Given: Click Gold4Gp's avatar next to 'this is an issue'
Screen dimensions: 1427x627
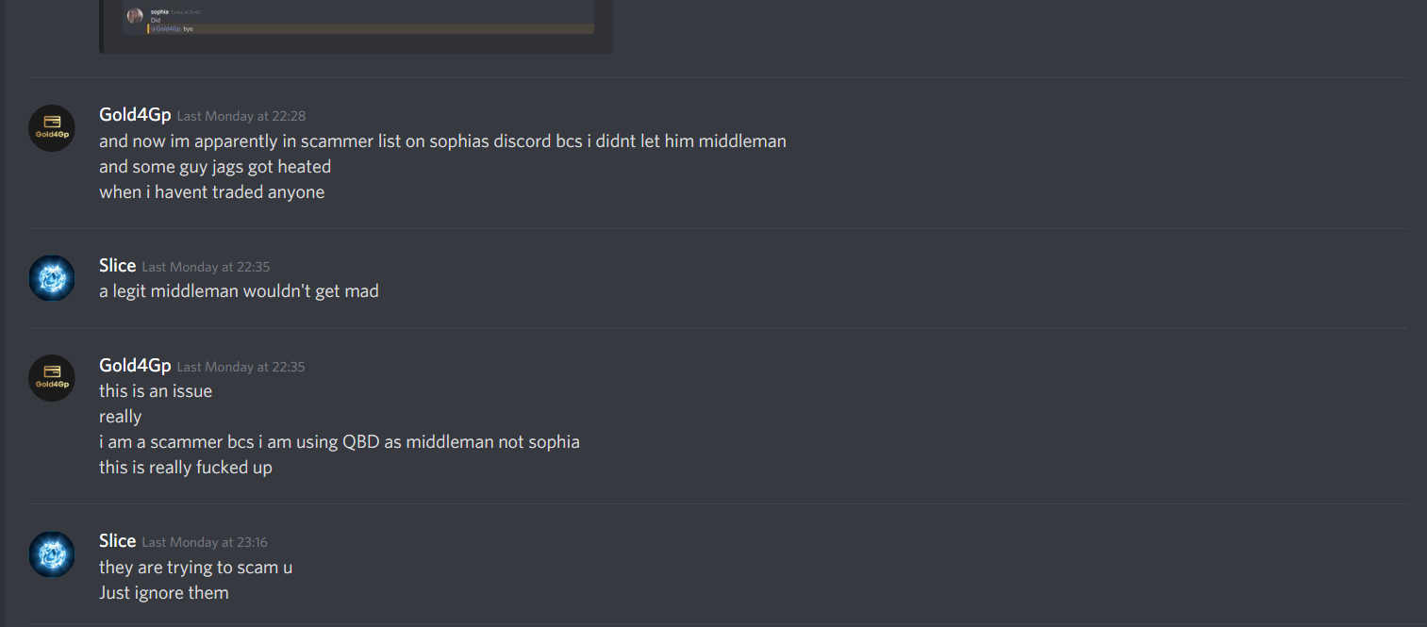Looking at the screenshot, I should point(52,378).
